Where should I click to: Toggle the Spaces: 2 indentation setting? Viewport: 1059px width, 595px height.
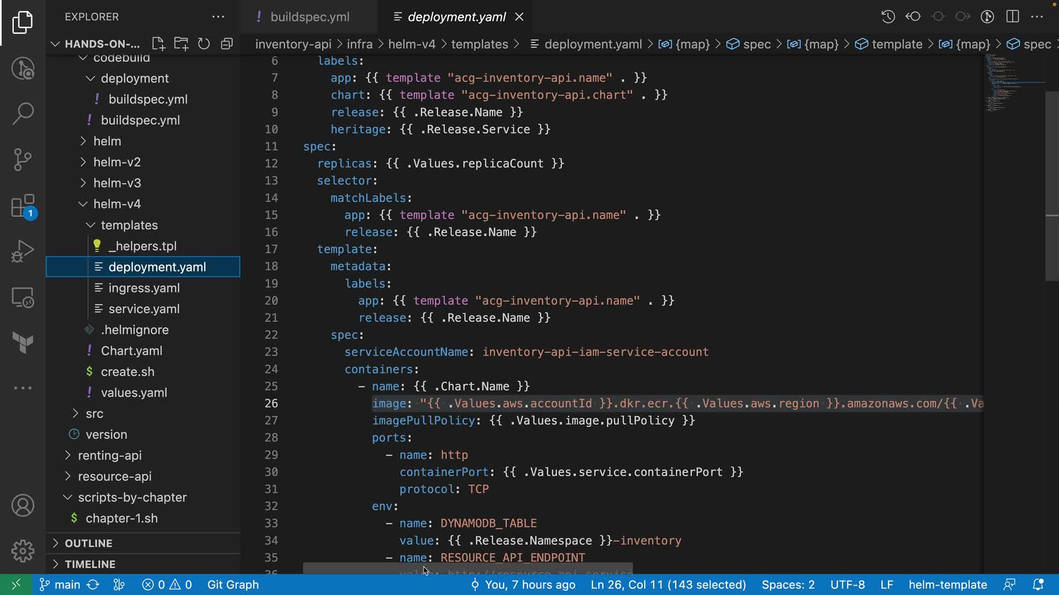click(x=788, y=585)
